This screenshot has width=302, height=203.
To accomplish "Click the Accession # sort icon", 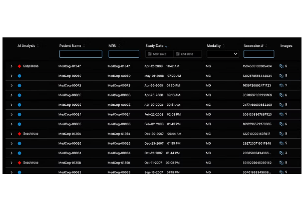I will (x=267, y=46).
